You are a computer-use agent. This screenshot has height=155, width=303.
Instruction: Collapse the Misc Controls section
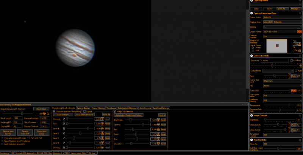pyautogui.click(x=251, y=140)
